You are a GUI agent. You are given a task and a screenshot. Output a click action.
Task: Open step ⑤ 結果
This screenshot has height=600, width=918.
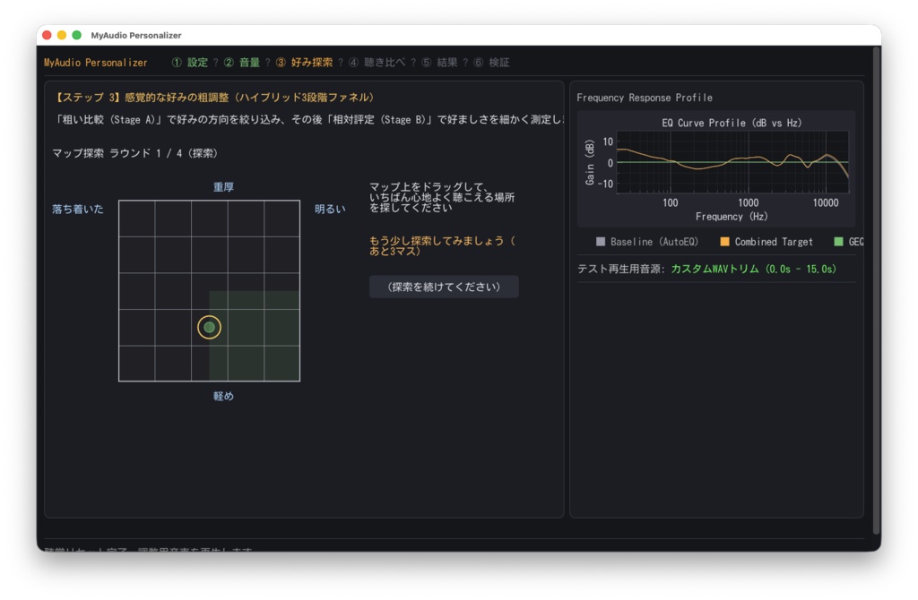tap(439, 63)
